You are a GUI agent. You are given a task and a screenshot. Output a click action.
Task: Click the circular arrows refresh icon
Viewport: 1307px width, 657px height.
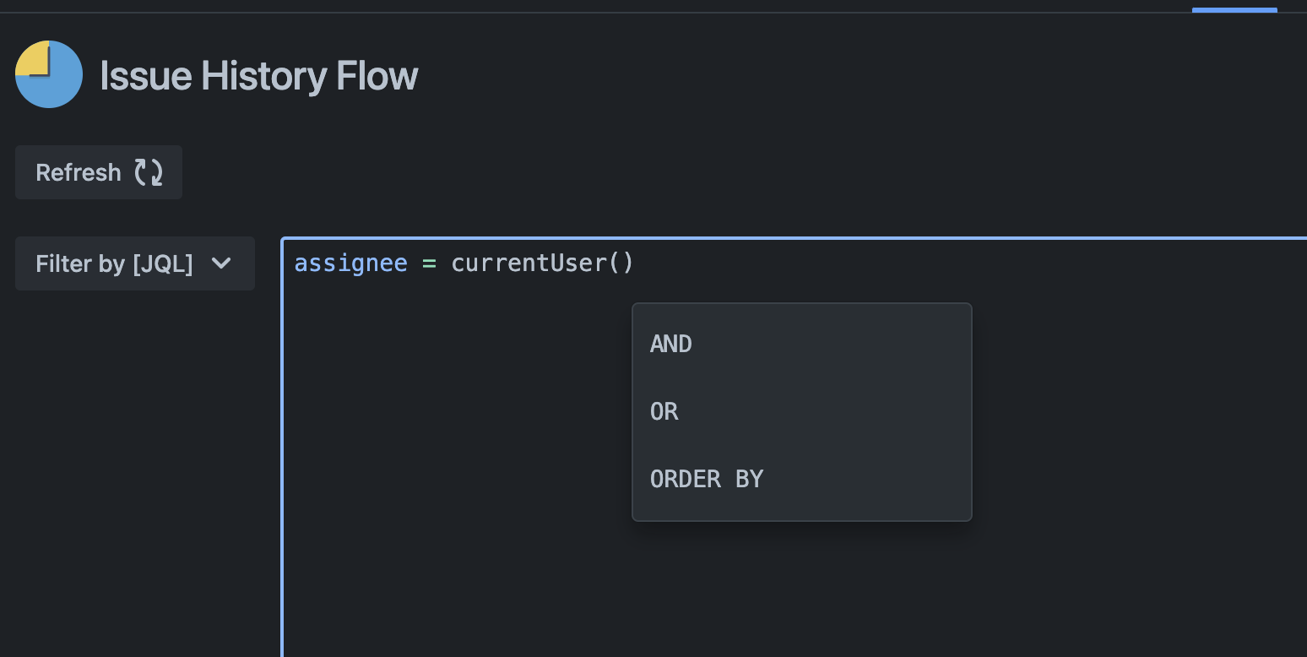149,172
